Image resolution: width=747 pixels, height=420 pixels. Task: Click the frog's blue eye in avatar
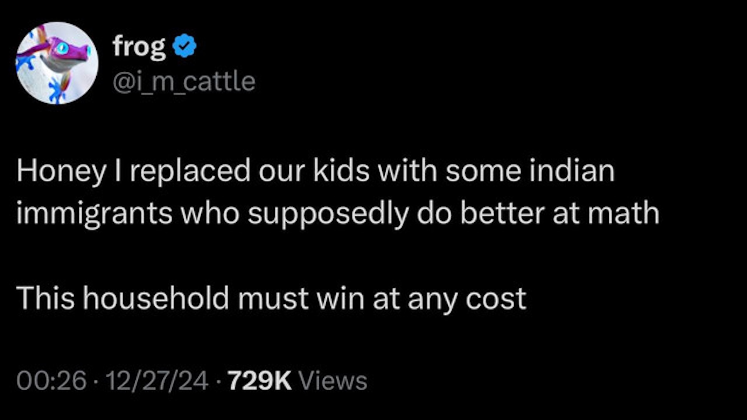[63, 49]
